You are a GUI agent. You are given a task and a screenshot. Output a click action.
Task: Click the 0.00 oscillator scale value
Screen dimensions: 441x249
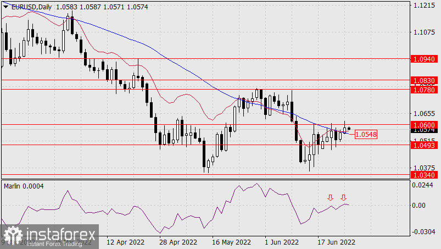point(419,206)
